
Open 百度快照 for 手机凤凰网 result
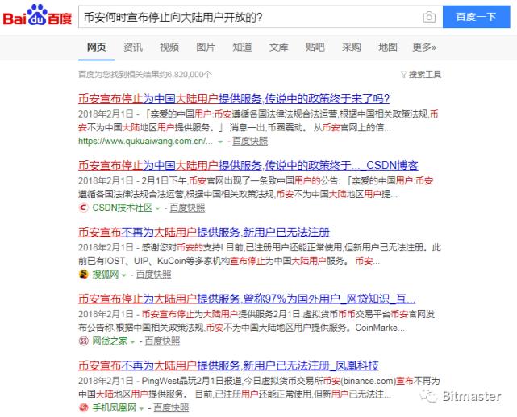[171, 408]
